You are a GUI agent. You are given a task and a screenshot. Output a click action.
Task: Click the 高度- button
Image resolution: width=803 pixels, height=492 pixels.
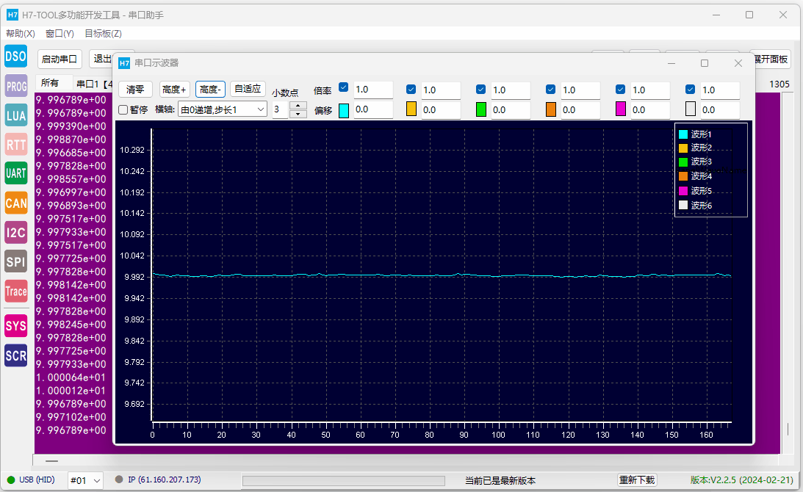(x=210, y=89)
